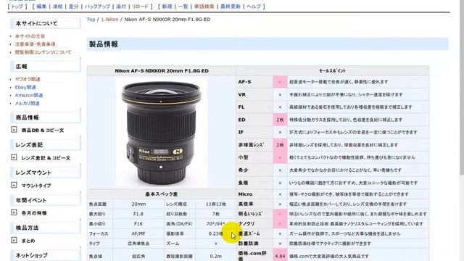Click the 7枚 aperture blades value
Screen dimensions: 464x261
point(216,214)
